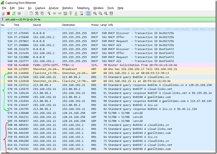Select packet 914 gwelltimes.com query row

click(x=108, y=149)
